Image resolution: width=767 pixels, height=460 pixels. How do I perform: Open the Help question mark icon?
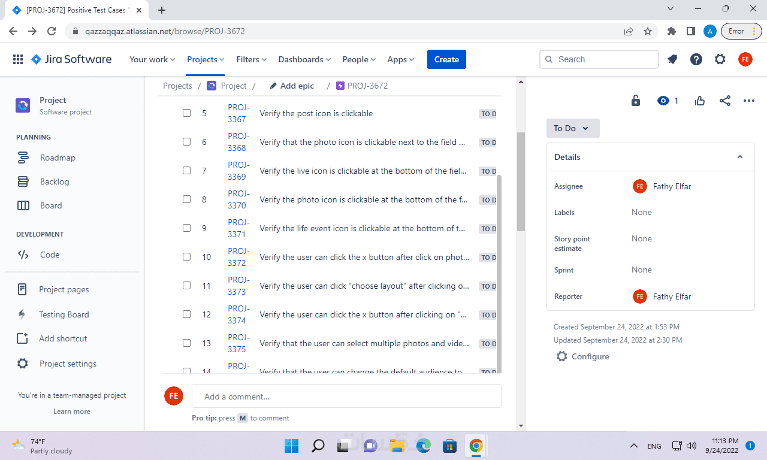tap(696, 59)
